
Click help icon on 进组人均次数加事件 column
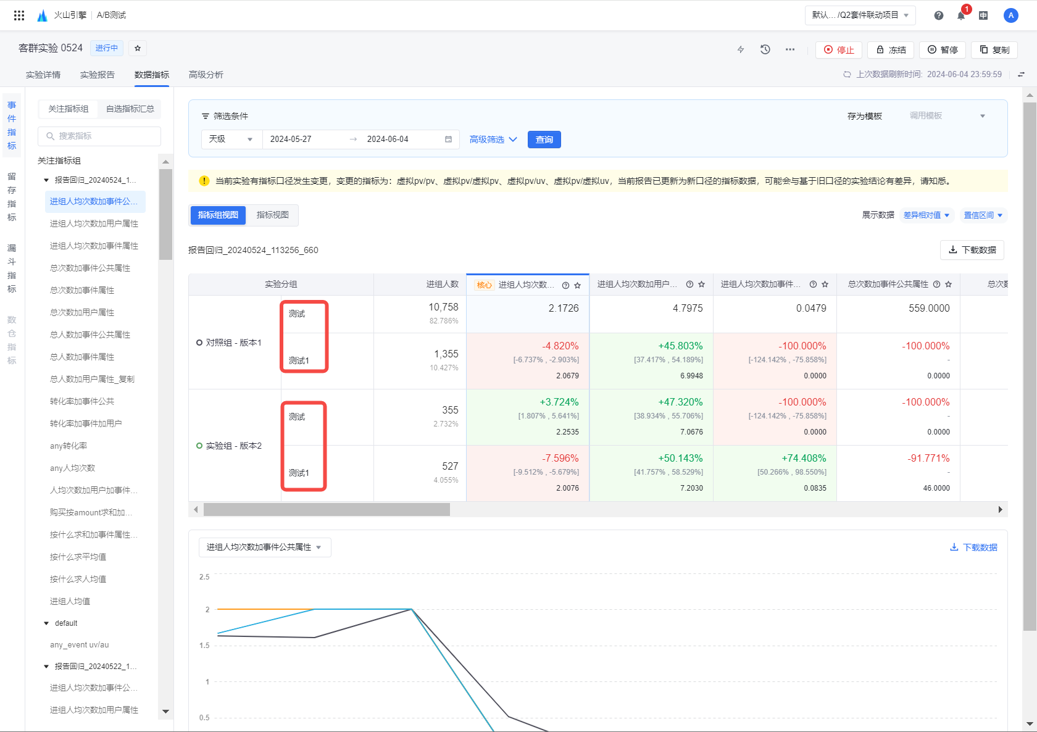813,285
